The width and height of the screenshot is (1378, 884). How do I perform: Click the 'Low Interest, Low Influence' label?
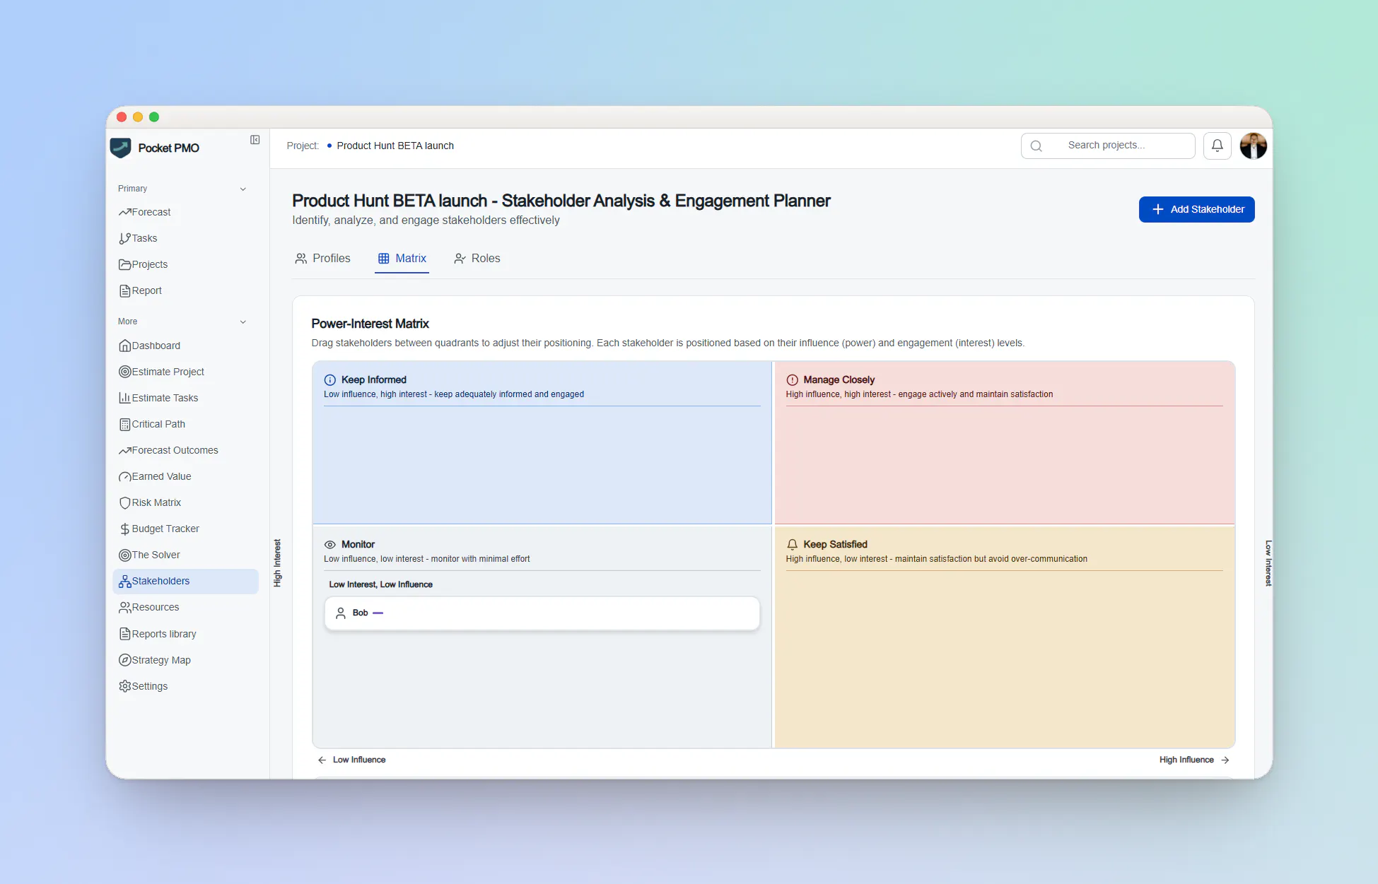[380, 584]
